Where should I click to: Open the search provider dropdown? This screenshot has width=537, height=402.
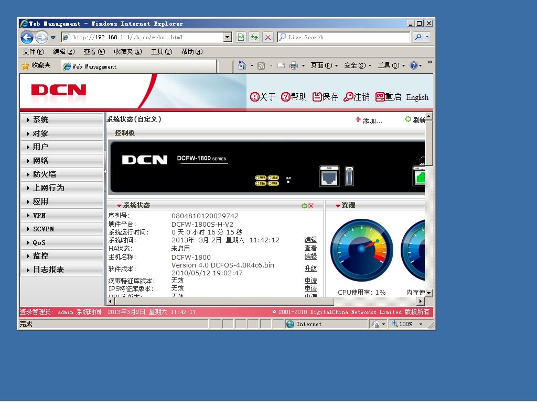(x=427, y=37)
